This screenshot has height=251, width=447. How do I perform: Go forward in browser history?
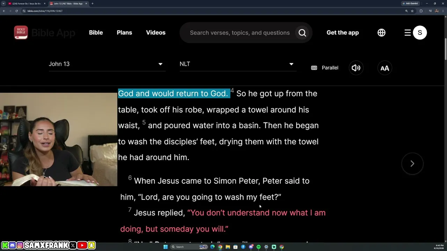[x=10, y=11]
